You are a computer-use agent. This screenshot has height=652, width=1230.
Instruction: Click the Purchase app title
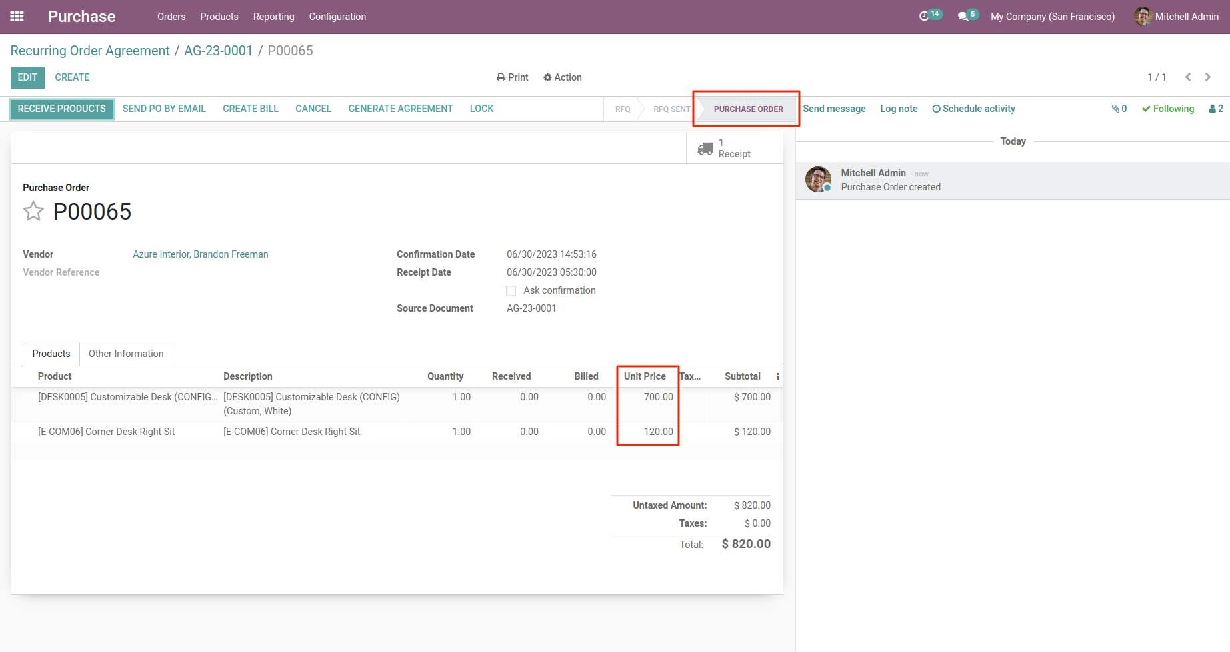(x=82, y=17)
